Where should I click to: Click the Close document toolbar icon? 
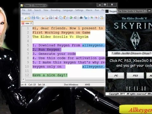pyautogui.click(x=42, y=18)
